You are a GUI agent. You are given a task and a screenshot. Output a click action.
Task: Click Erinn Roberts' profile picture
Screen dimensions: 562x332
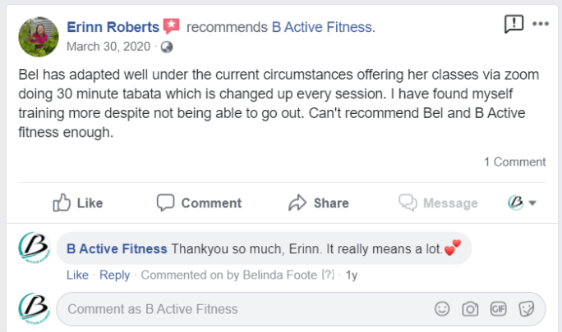(38, 36)
